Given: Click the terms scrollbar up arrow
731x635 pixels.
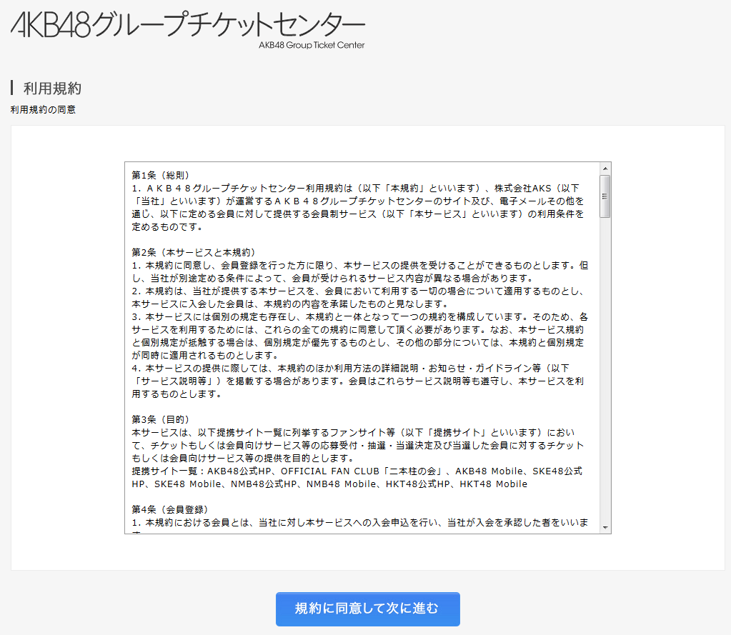Looking at the screenshot, I should (x=605, y=169).
